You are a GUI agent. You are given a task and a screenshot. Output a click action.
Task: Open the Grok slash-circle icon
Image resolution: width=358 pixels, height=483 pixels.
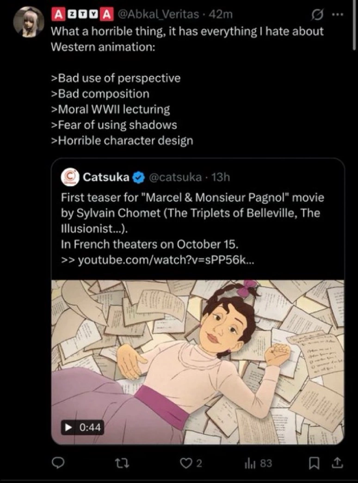[315, 14]
